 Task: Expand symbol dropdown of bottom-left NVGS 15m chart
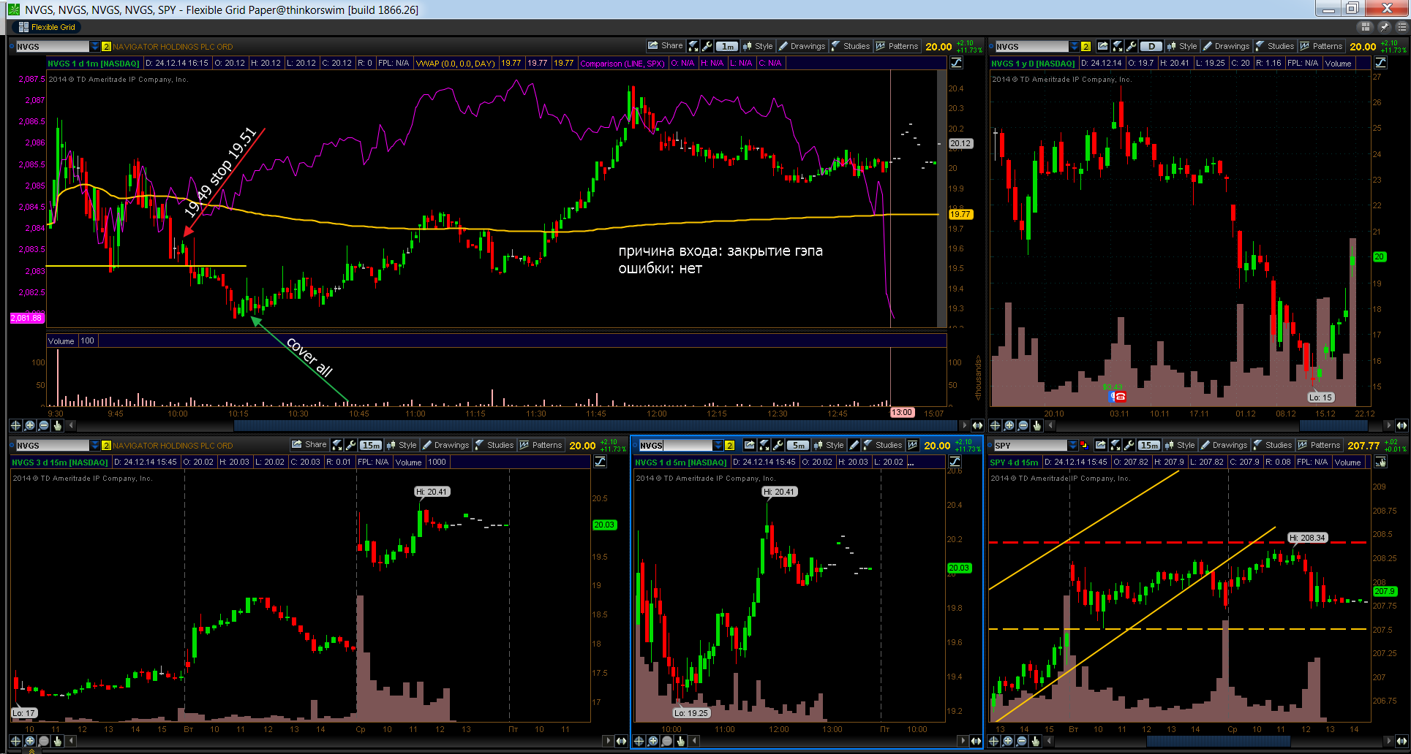tap(94, 445)
